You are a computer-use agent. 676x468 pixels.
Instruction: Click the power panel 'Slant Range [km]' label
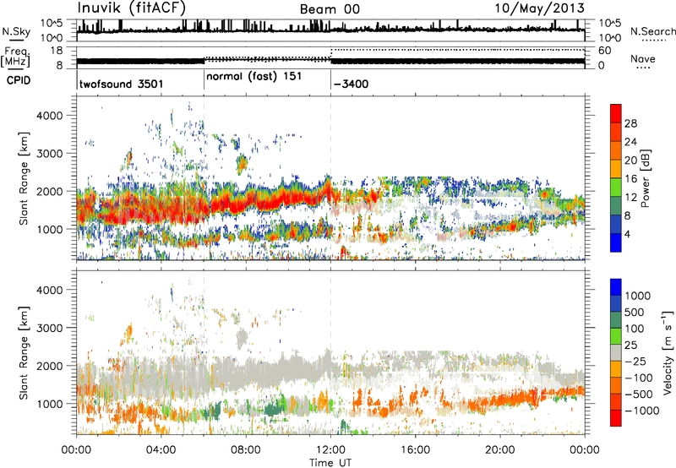[x=24, y=178]
